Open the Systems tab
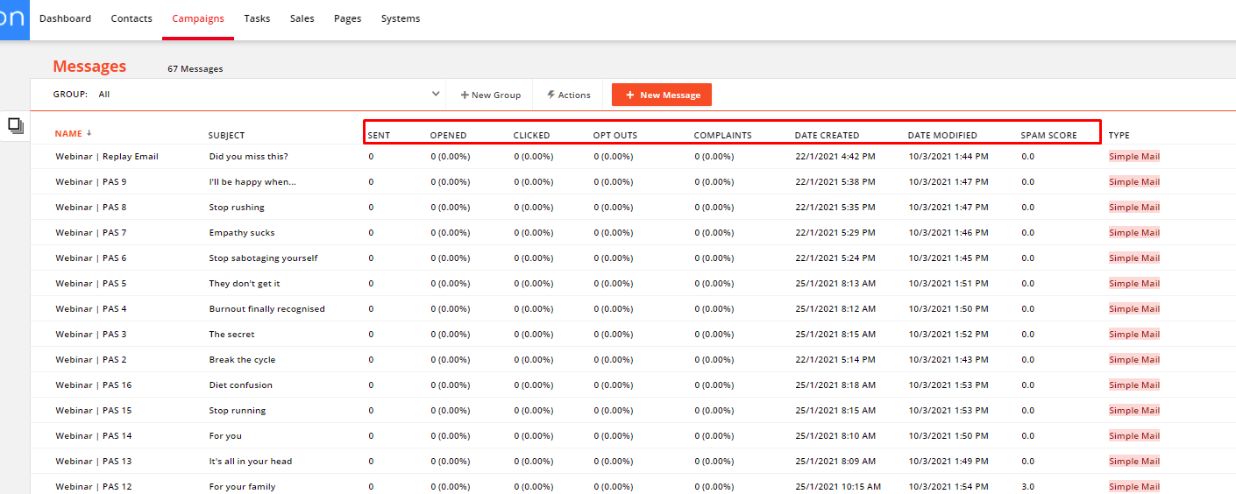This screenshot has height=494, width=1236. pyautogui.click(x=401, y=18)
